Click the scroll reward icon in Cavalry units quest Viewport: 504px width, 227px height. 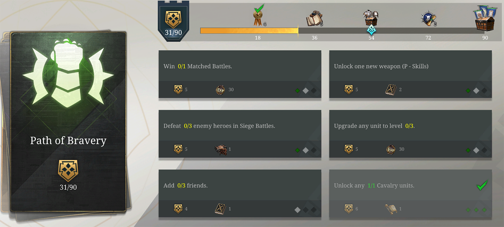tap(390, 209)
